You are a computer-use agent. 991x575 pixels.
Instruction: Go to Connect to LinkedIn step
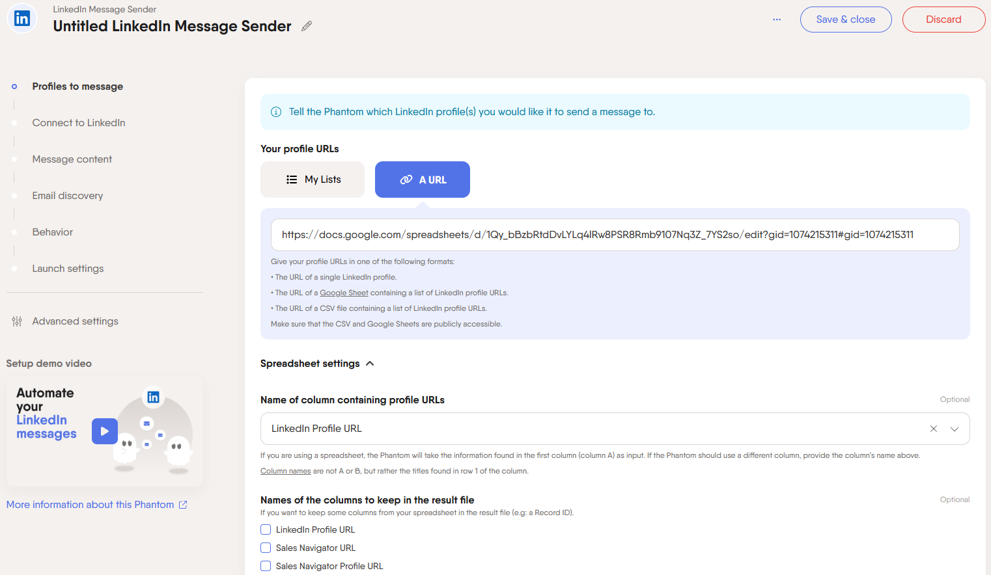coord(79,123)
